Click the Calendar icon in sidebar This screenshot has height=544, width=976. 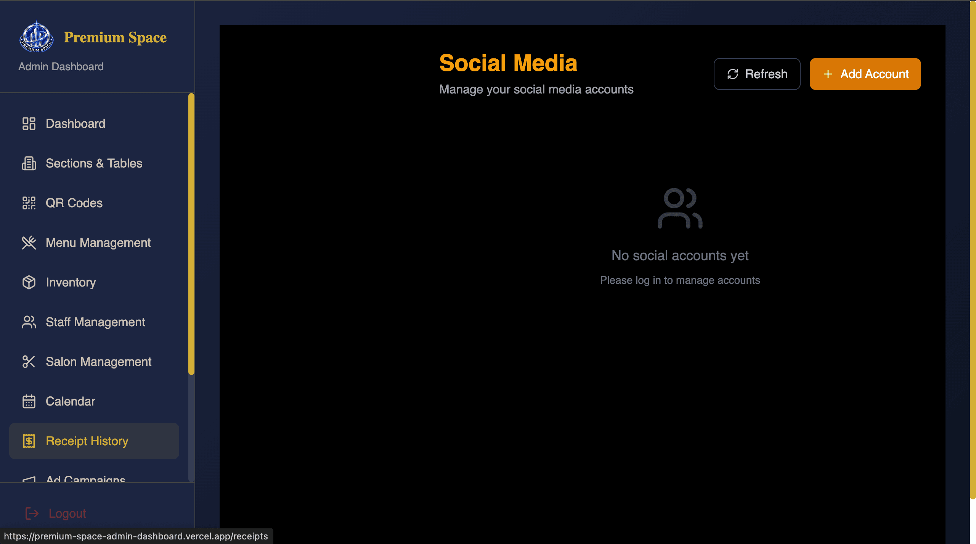29,401
